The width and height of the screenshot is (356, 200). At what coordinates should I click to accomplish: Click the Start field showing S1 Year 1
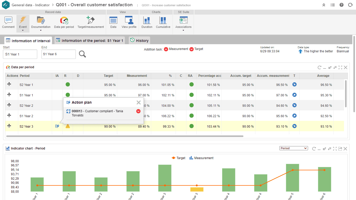20,54
